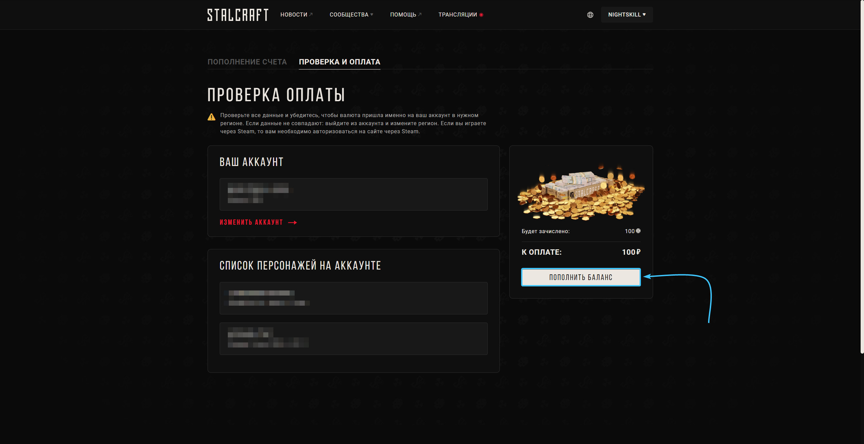The height and width of the screenshot is (444, 864).
Task: Switch to the Пополнение счета tab
Action: (x=247, y=62)
